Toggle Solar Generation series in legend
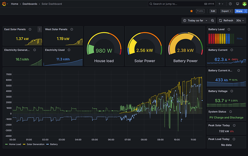The height and width of the screenshot is (156, 248). coord(36,144)
